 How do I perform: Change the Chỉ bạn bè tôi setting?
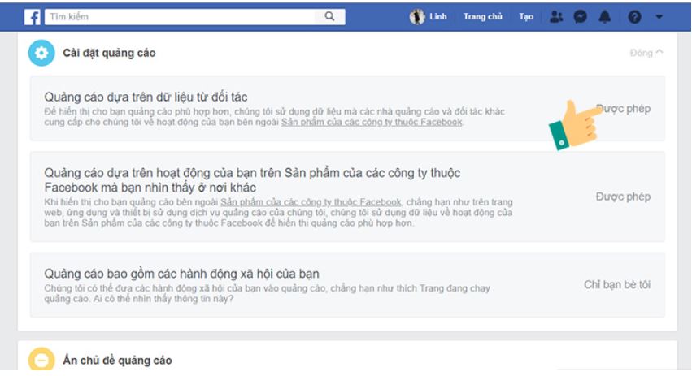(617, 285)
